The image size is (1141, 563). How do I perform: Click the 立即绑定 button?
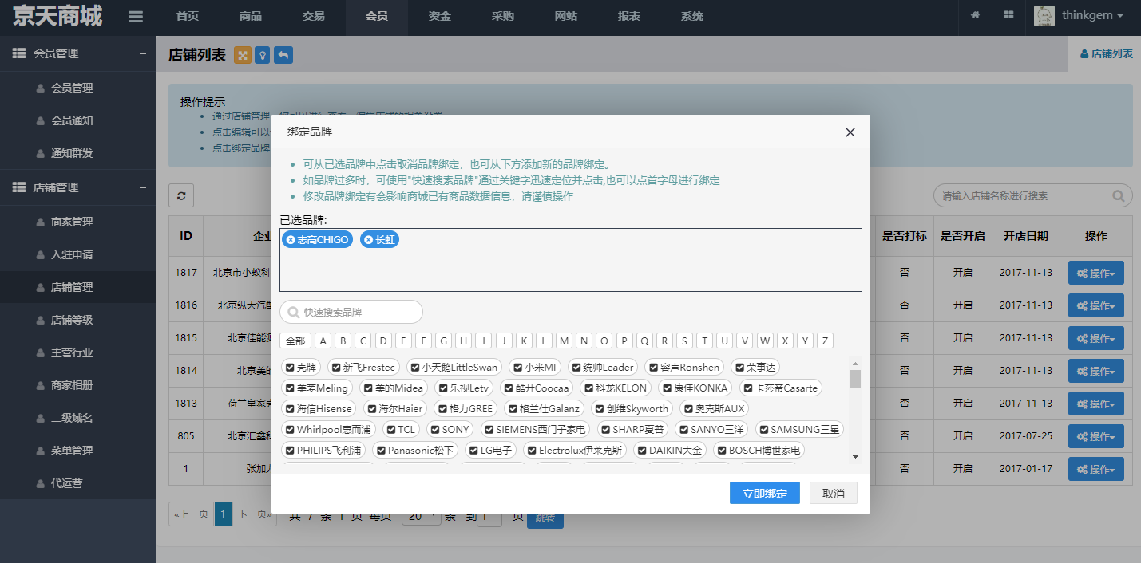765,494
